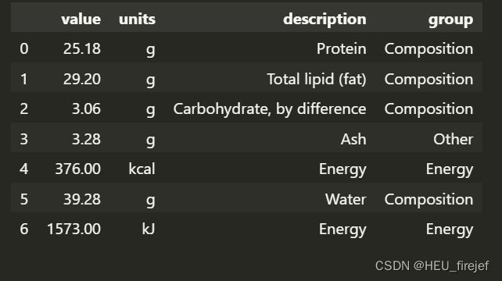Click the 1573.00 value cell
502x281 pixels.
pos(74,229)
